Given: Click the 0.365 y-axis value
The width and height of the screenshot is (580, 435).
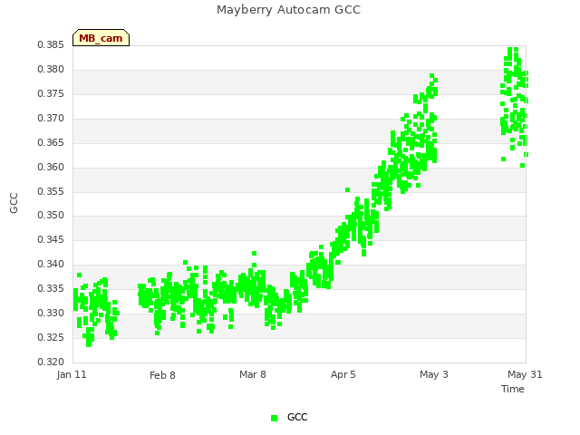Looking at the screenshot, I should point(51,143).
